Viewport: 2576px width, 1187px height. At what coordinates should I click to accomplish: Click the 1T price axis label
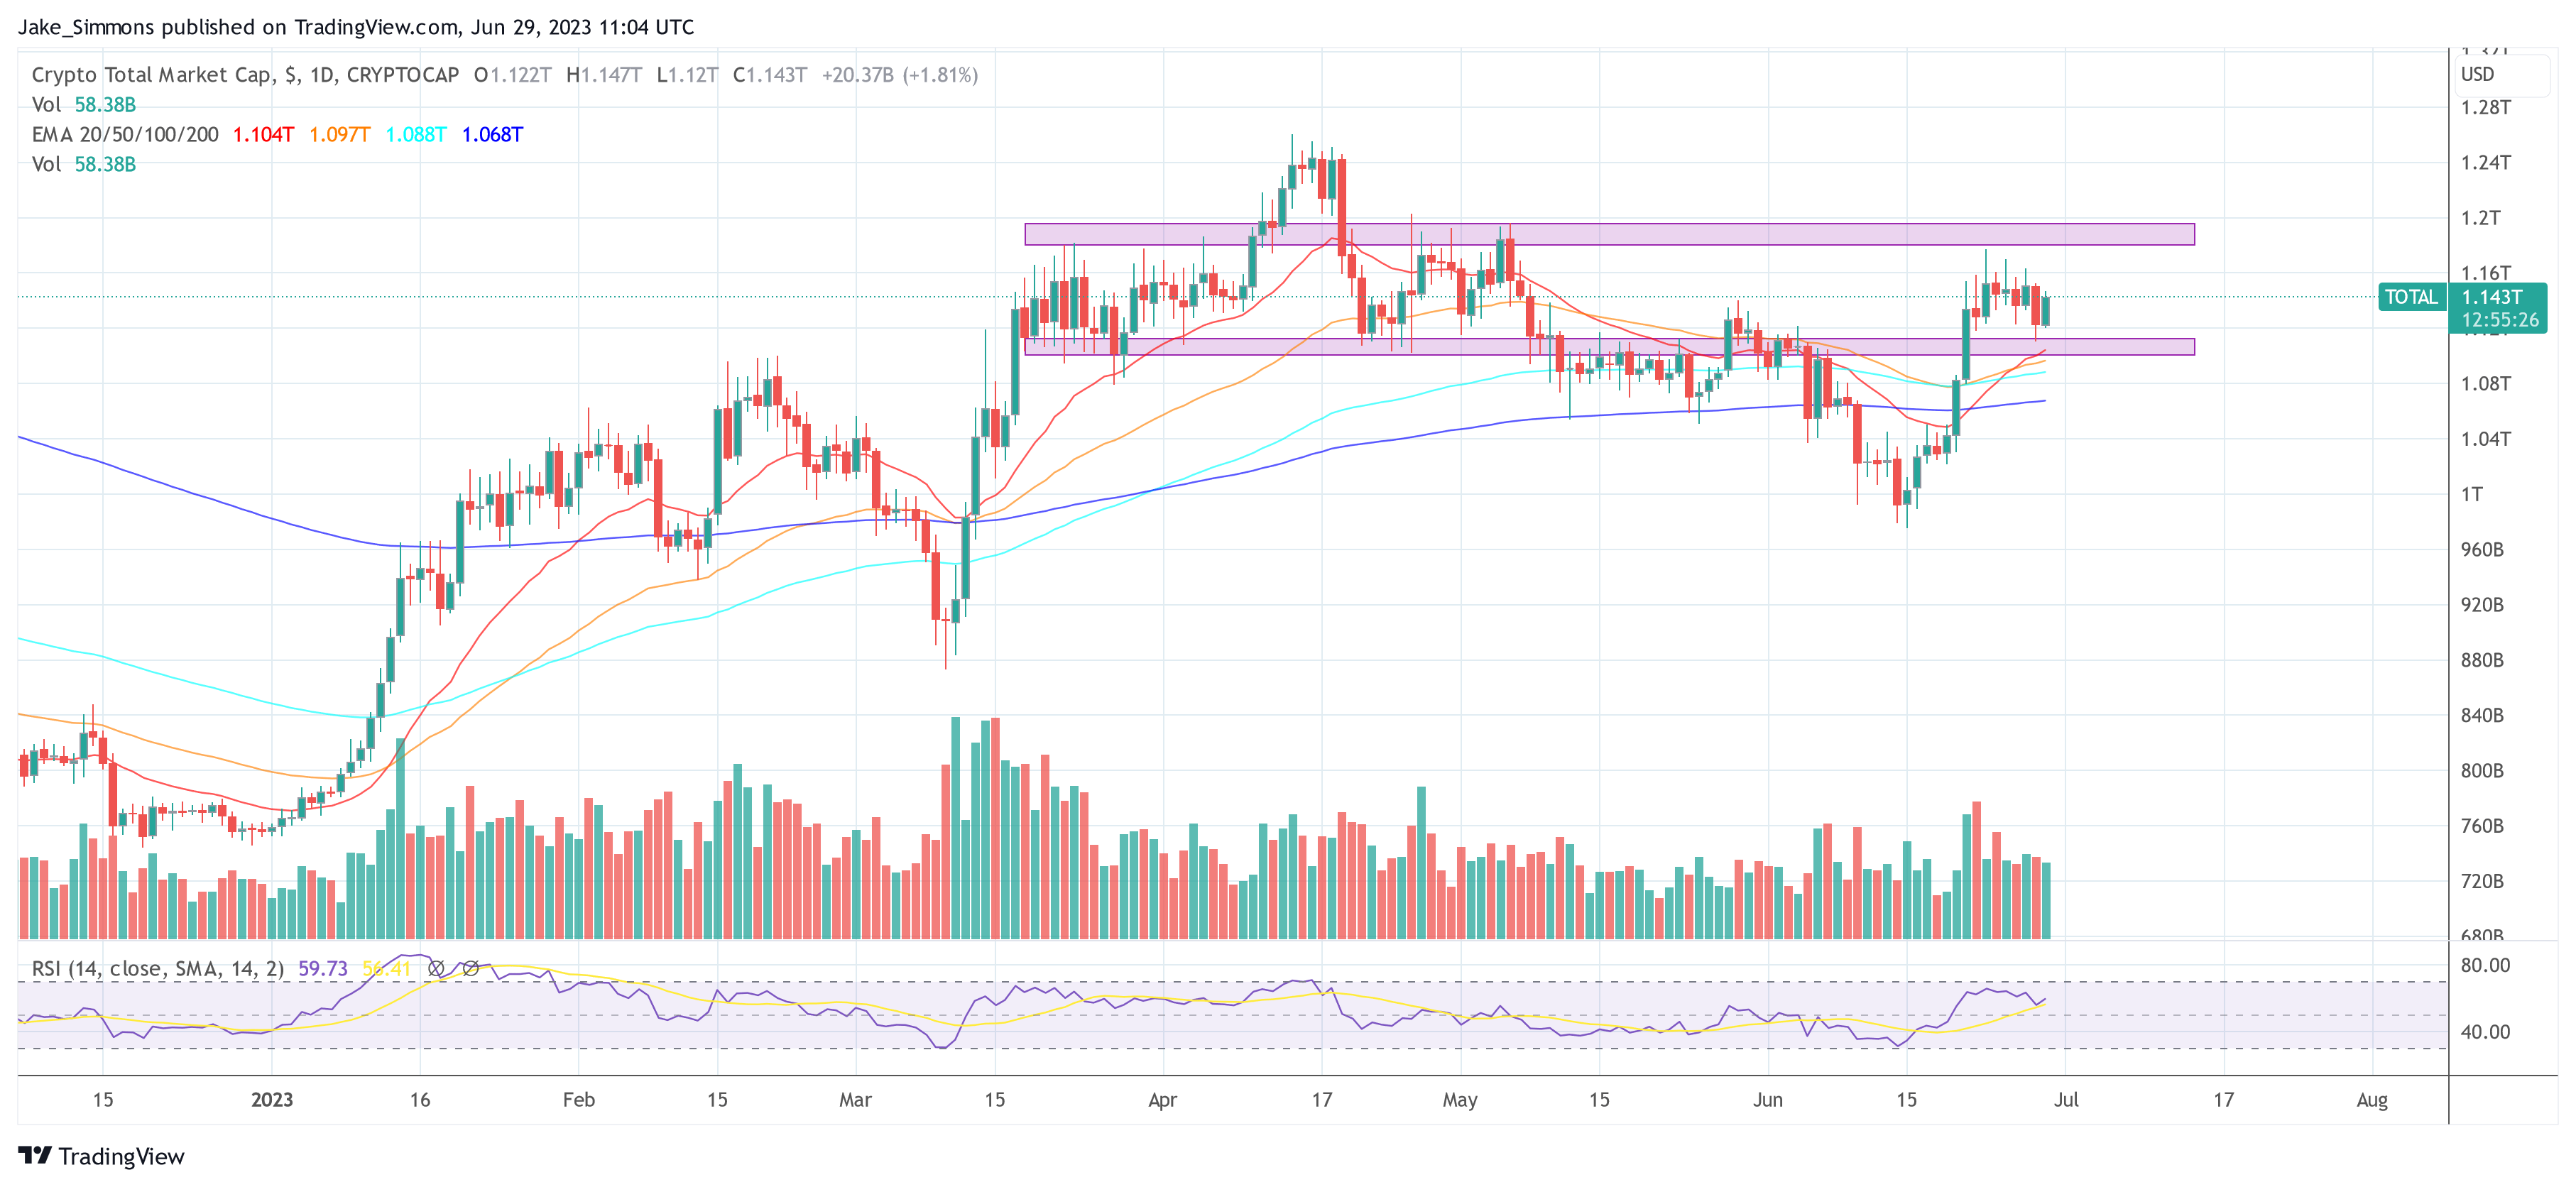pos(2471,494)
